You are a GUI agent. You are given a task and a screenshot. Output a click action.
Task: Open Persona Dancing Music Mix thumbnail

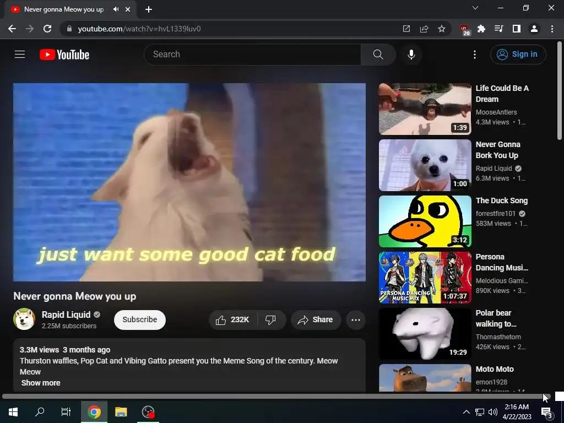(425, 278)
